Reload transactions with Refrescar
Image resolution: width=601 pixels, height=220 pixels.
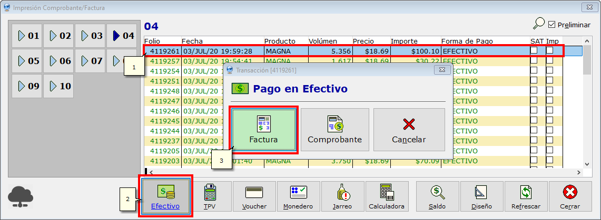[526, 196]
